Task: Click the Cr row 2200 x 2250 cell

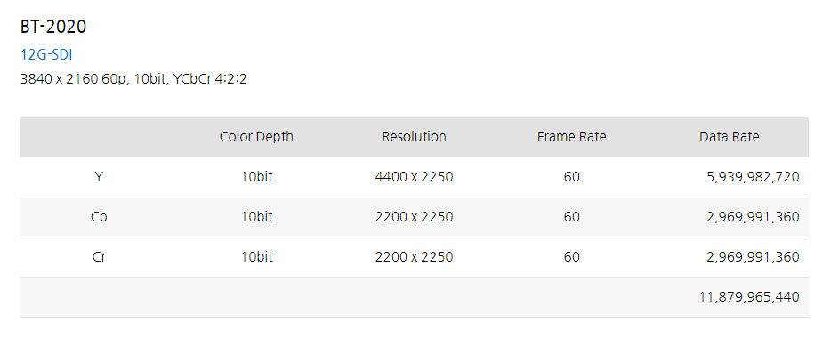Action: [414, 257]
